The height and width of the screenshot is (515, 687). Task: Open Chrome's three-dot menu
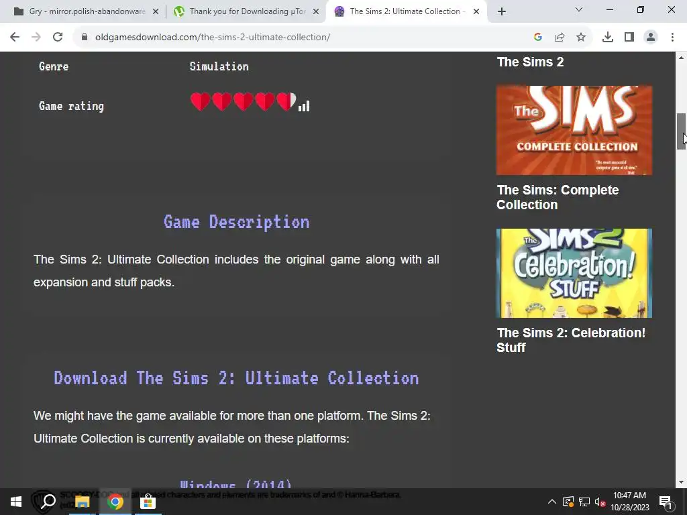(x=672, y=38)
